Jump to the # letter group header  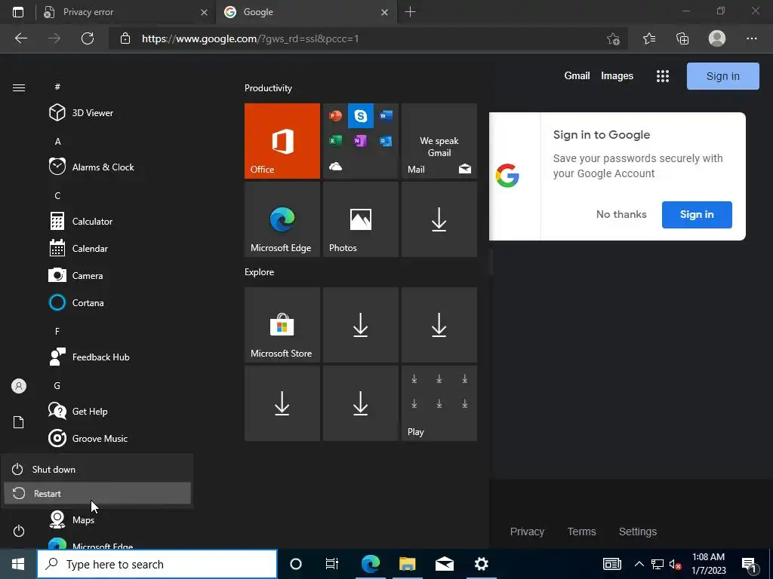tap(57, 87)
